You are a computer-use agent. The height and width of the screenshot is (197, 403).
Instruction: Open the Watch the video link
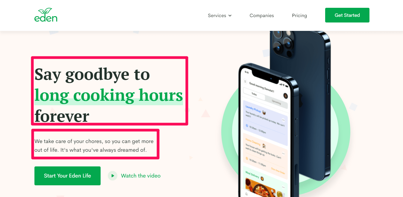(x=141, y=176)
